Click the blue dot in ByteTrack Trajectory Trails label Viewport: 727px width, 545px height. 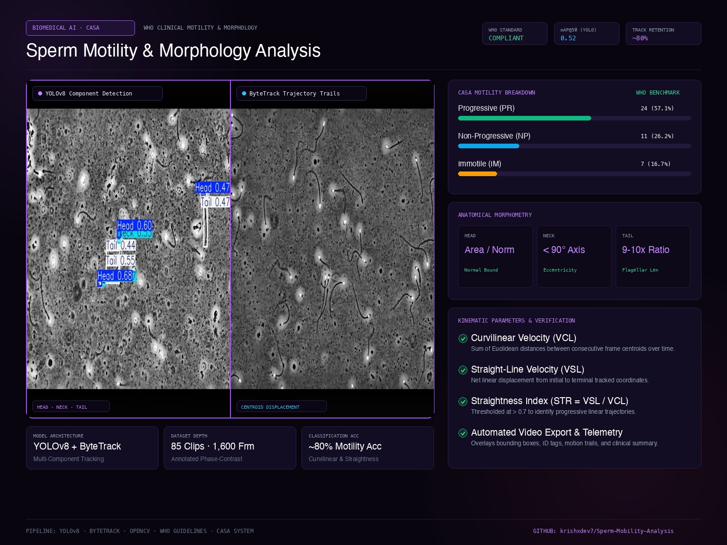coord(244,94)
